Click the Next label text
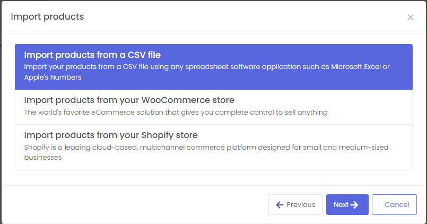Viewport: 427px width, 224px height. (x=341, y=205)
